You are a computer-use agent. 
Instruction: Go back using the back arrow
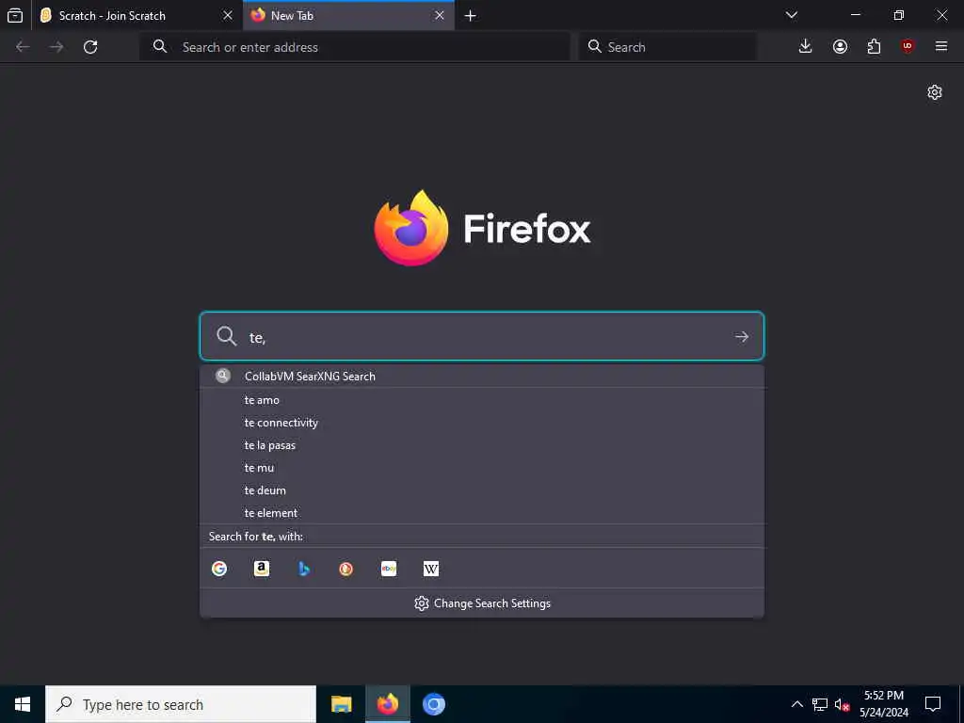click(x=23, y=47)
